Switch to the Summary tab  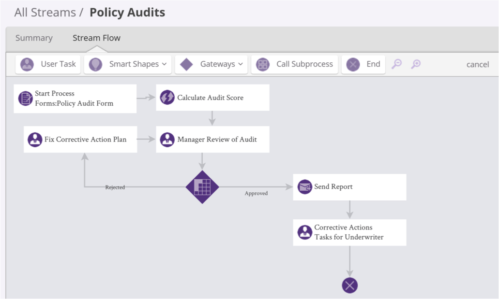click(34, 38)
